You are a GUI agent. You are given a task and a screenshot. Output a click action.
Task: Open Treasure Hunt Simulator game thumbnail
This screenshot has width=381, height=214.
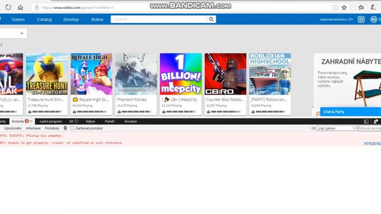[x=47, y=74]
